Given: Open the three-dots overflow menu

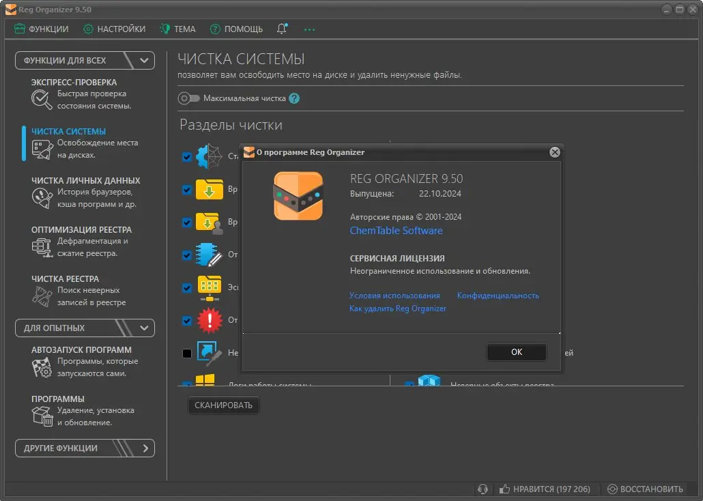Looking at the screenshot, I should [309, 29].
